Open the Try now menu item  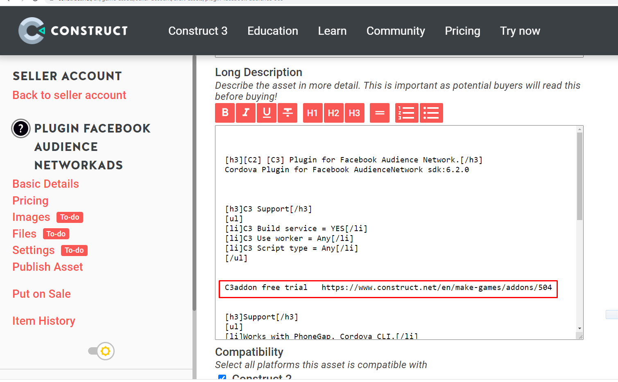520,31
